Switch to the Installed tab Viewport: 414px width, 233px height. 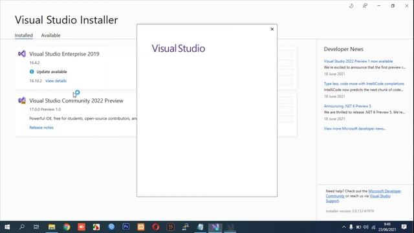click(x=24, y=35)
